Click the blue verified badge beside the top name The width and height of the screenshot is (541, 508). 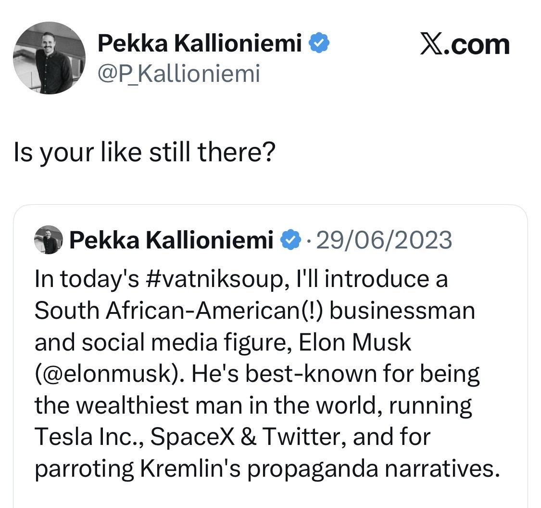click(319, 42)
